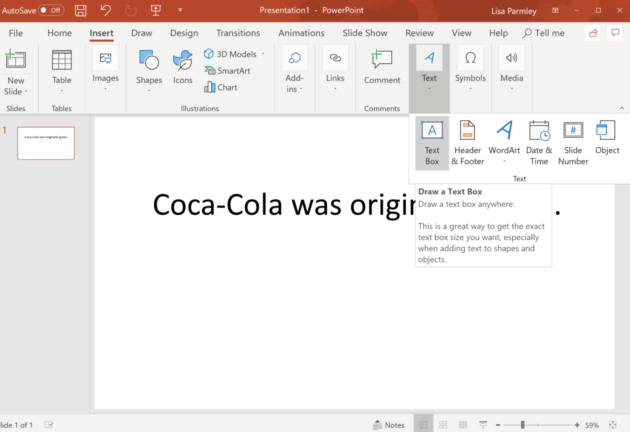Insert an embedded Object
Screen dimensions: 630x432
pyautogui.click(x=607, y=138)
